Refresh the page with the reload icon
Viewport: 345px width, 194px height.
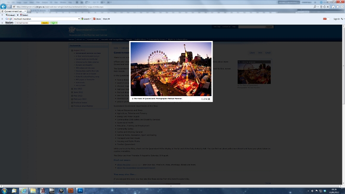(324, 7)
